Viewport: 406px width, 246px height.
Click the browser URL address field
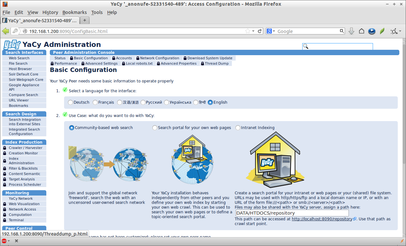pyautogui.click(x=137, y=31)
